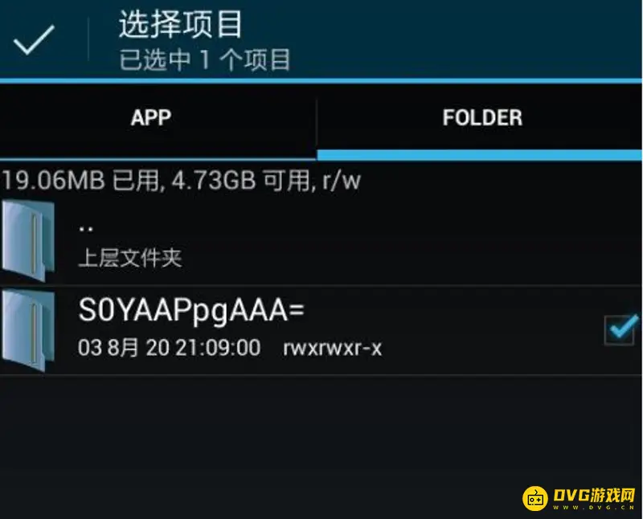This screenshot has height=519, width=643.
Task: Click the DVG yellow gamepad logo
Action: pos(534,498)
